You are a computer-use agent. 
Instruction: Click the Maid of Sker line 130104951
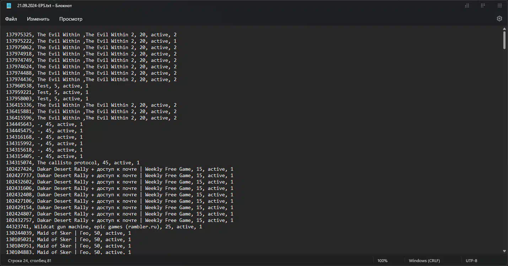tap(69, 246)
